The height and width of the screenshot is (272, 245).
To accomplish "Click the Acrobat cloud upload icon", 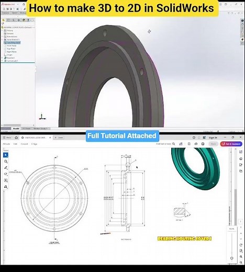I will coord(196,144).
